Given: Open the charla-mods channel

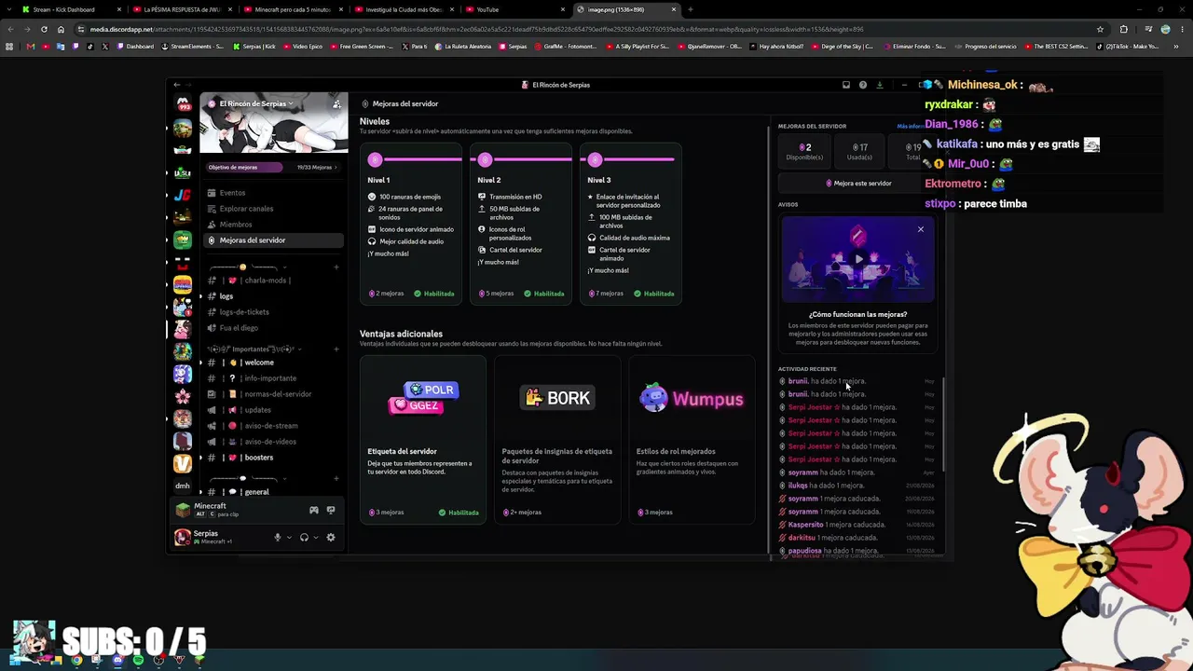Looking at the screenshot, I should pos(273,281).
